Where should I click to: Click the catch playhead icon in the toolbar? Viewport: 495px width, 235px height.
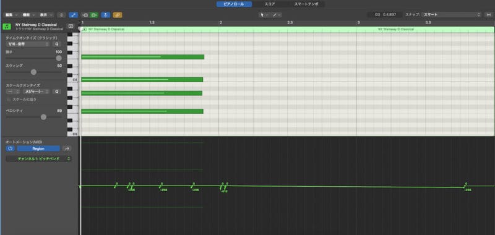61,15
